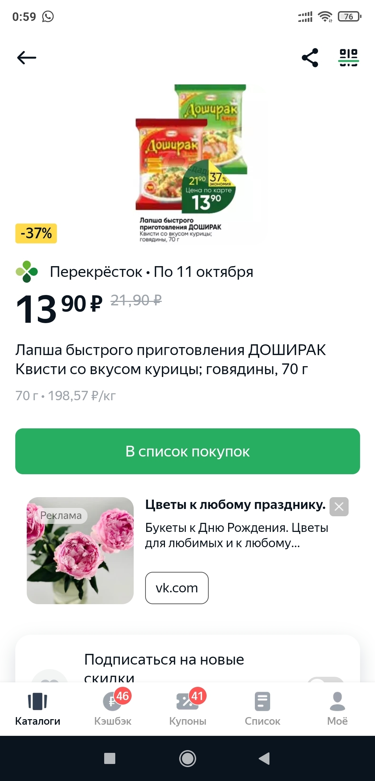Share this Doshirak offer

click(310, 58)
